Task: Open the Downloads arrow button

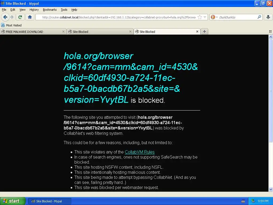Action: pyautogui.click(x=268, y=17)
